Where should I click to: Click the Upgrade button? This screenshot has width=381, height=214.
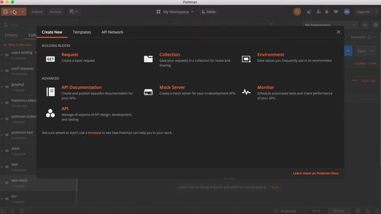(x=363, y=12)
